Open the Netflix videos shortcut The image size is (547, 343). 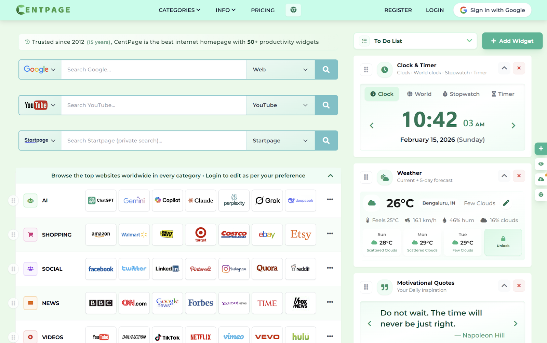tap(200, 336)
